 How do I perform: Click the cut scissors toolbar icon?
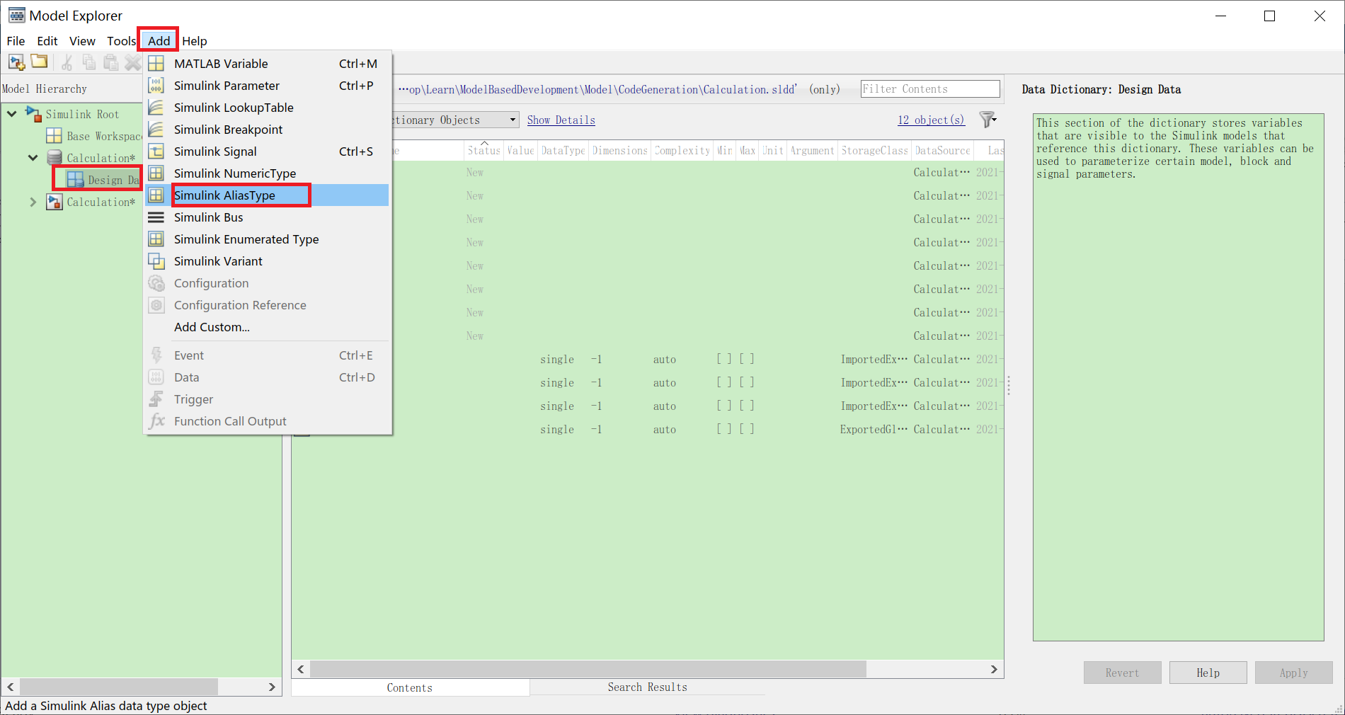(67, 62)
